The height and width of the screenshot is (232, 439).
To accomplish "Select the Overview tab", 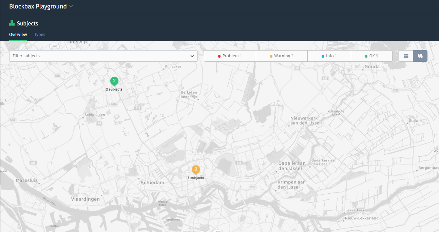I will click(x=18, y=35).
